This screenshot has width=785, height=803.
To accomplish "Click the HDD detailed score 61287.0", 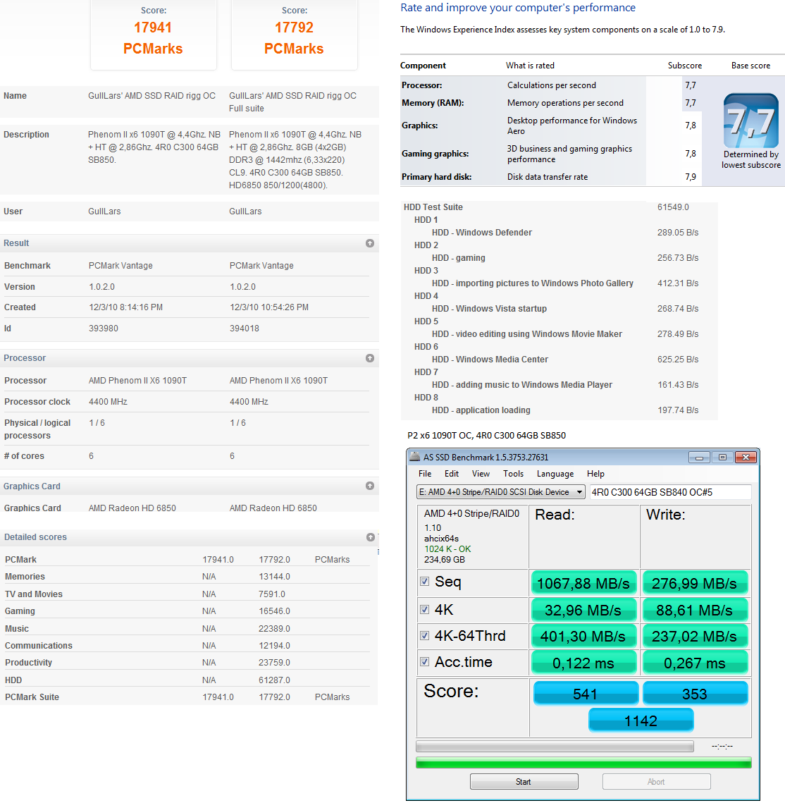I will point(274,680).
